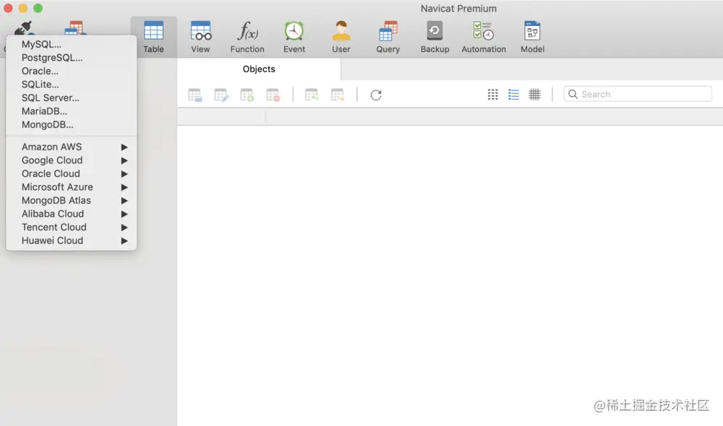
Task: Choose Oracle... connection menu item
Action: 72,71
